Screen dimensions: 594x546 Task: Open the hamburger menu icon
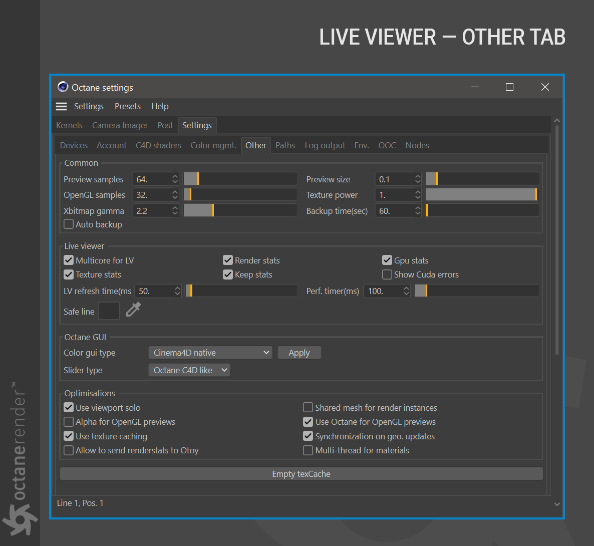click(x=62, y=107)
